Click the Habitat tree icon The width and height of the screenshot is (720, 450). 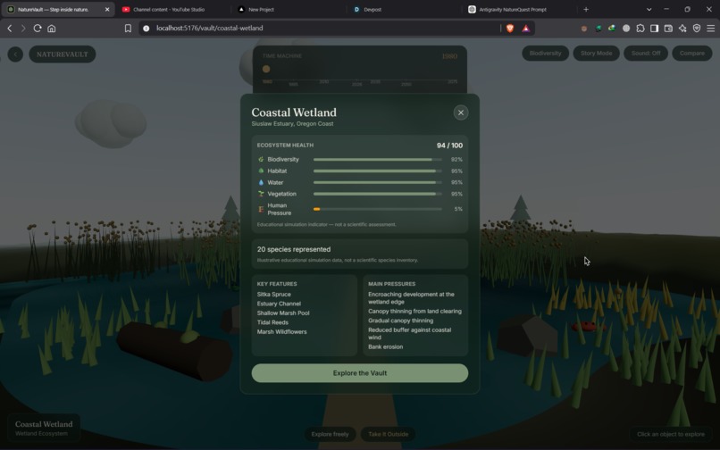(261, 171)
